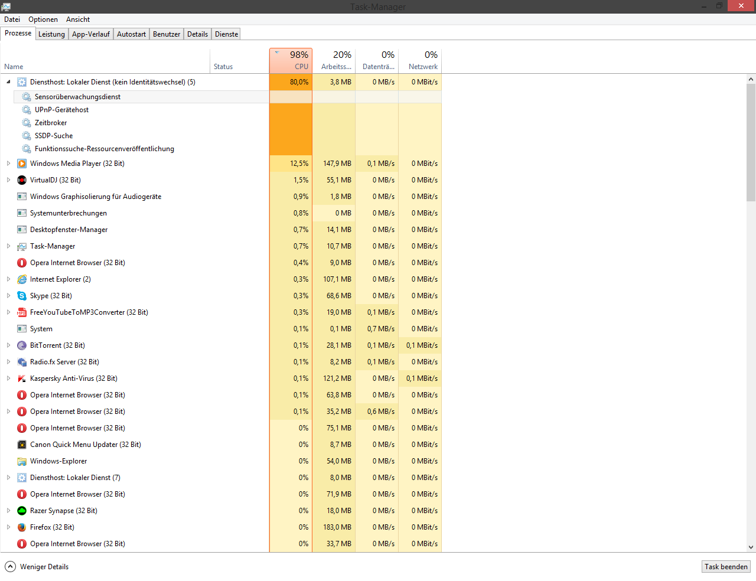Click the Radio.fx Server icon
756x581 pixels.
coord(22,362)
